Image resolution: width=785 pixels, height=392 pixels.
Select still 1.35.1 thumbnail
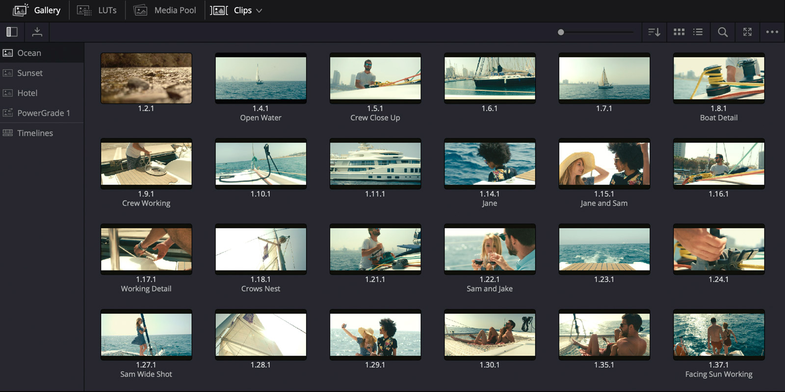604,335
